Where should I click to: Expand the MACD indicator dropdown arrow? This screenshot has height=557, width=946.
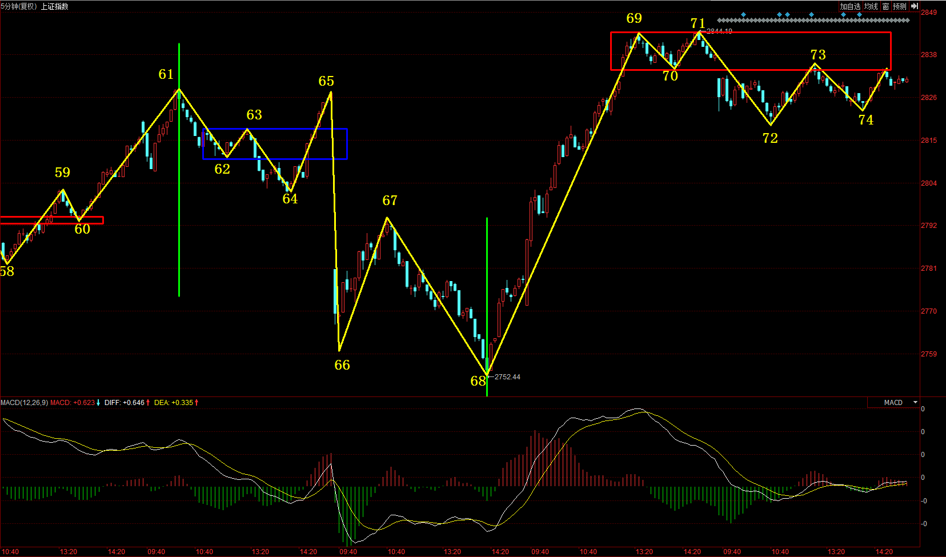point(915,403)
